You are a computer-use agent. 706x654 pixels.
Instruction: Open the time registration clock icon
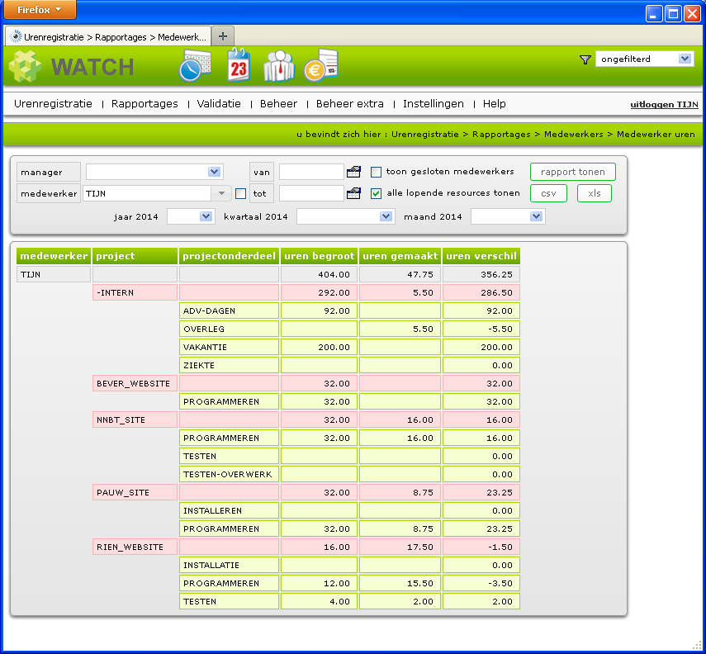pos(195,66)
